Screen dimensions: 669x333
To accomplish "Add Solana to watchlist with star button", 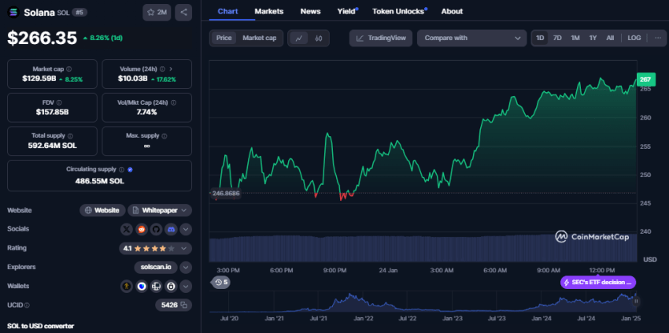I will 157,12.
